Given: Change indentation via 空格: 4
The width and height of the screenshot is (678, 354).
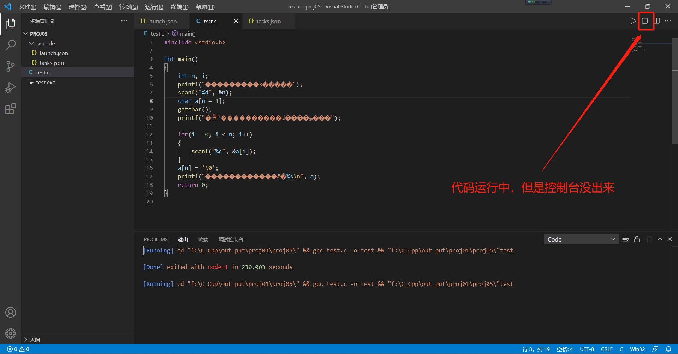Looking at the screenshot, I should 565,349.
